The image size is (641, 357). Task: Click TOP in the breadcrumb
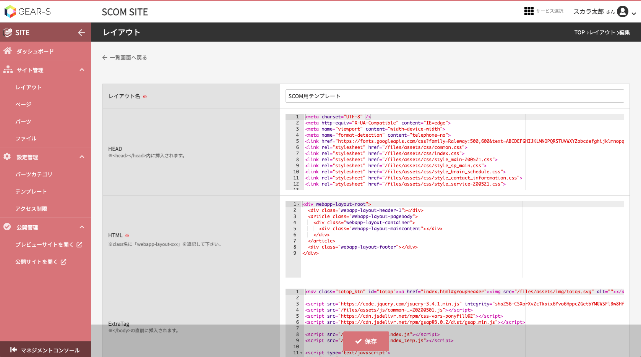pyautogui.click(x=579, y=32)
